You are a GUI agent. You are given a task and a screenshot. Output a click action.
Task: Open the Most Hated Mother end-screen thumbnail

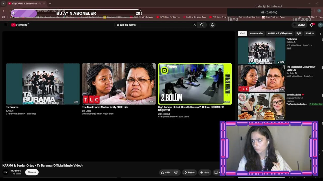[x=119, y=84]
